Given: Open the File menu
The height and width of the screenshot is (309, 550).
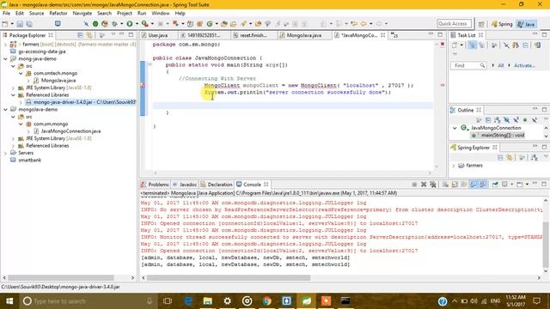Looking at the screenshot, I should [x=6, y=14].
